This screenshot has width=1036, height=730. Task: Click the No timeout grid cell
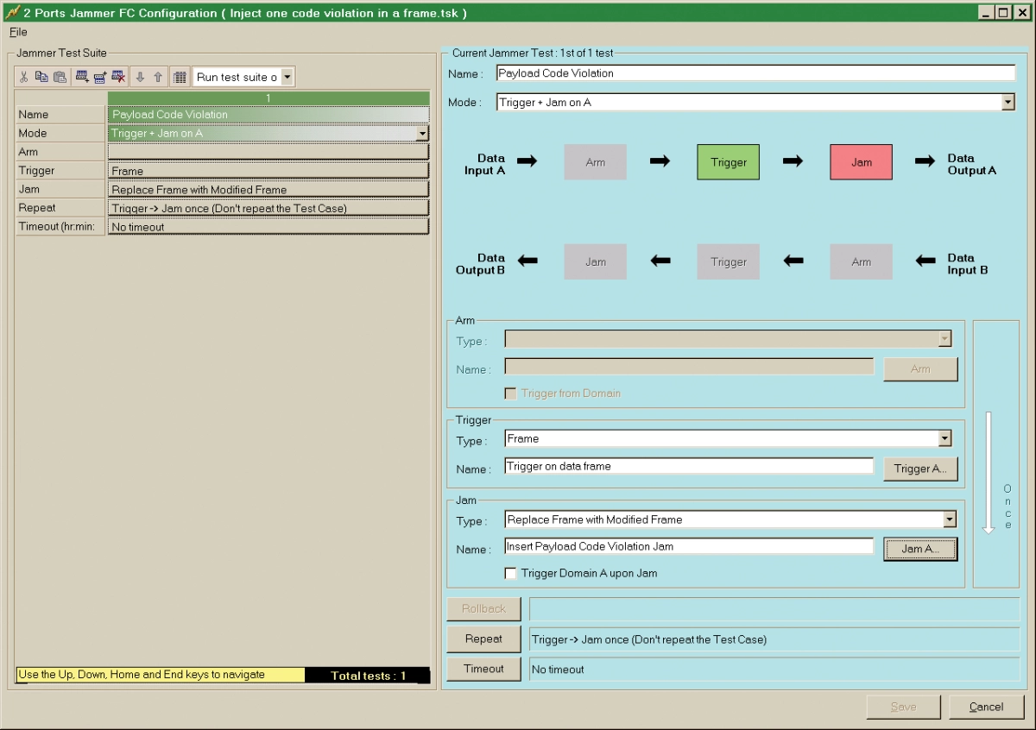(x=268, y=227)
